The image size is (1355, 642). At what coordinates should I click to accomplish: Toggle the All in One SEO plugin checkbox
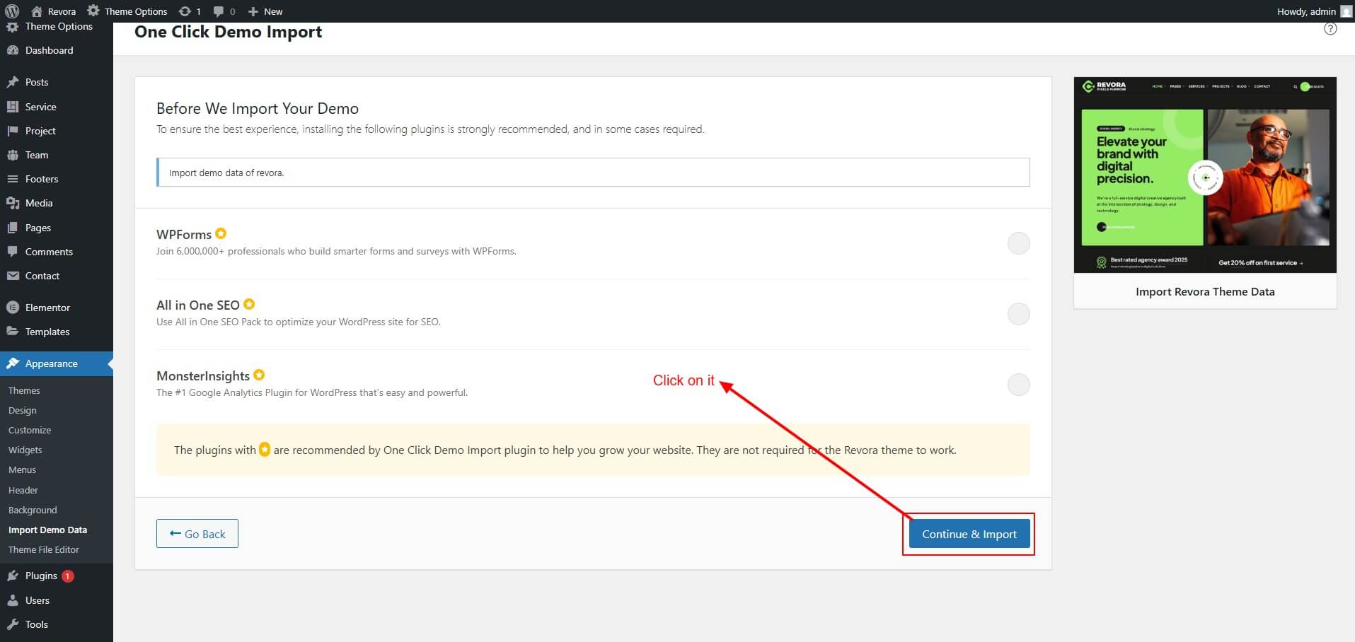point(1018,314)
